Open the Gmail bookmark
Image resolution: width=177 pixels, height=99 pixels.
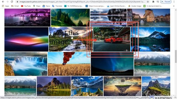[15, 6]
